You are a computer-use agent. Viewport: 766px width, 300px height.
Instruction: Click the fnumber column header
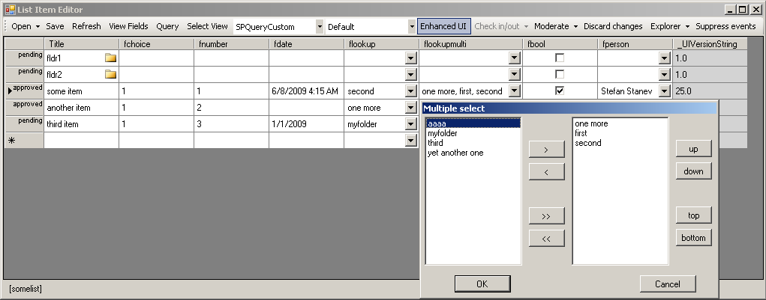click(x=232, y=44)
